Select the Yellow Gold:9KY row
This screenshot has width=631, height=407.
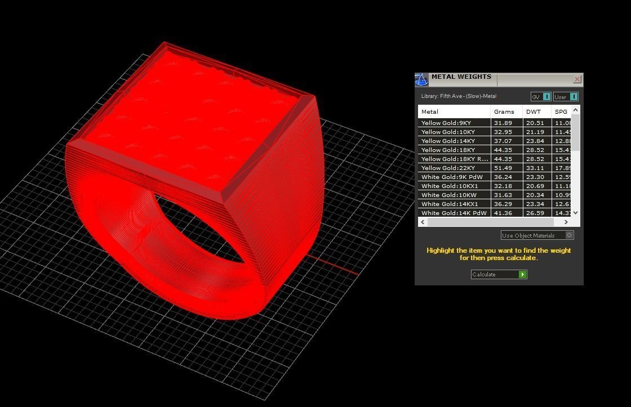(x=495, y=123)
